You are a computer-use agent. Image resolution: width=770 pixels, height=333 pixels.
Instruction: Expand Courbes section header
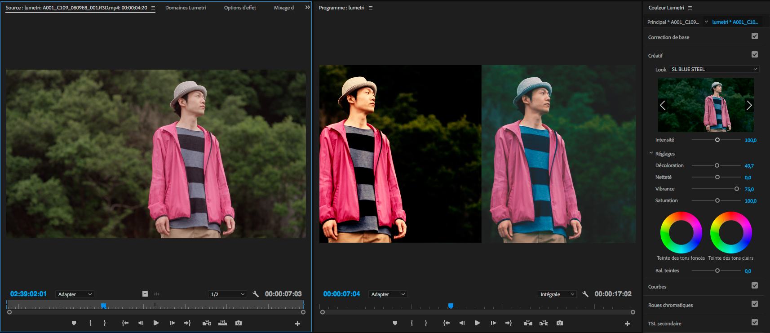tap(657, 287)
